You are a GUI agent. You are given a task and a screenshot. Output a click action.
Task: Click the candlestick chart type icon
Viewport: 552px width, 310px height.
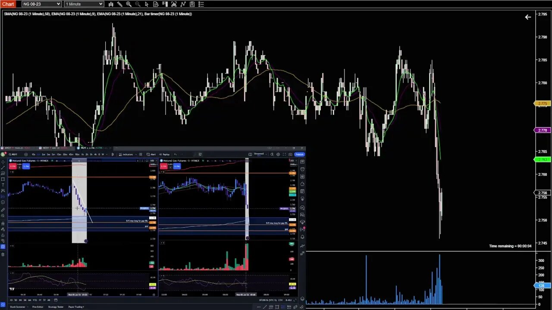pos(113,155)
